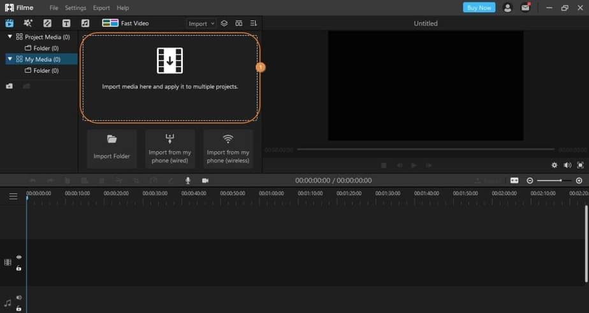The image size is (589, 313).
Task: Open the Text titles tab icon
Action: pyautogui.click(x=66, y=24)
